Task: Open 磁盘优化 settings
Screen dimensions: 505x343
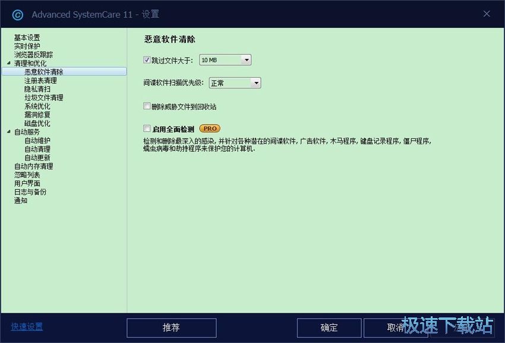Action: pos(37,123)
